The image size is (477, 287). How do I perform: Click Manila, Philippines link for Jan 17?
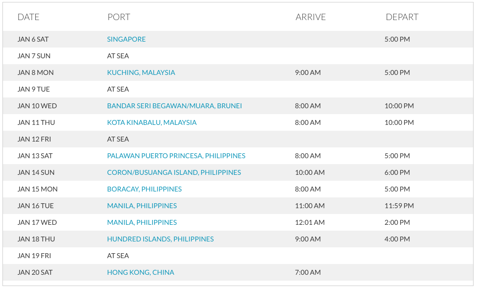(142, 222)
